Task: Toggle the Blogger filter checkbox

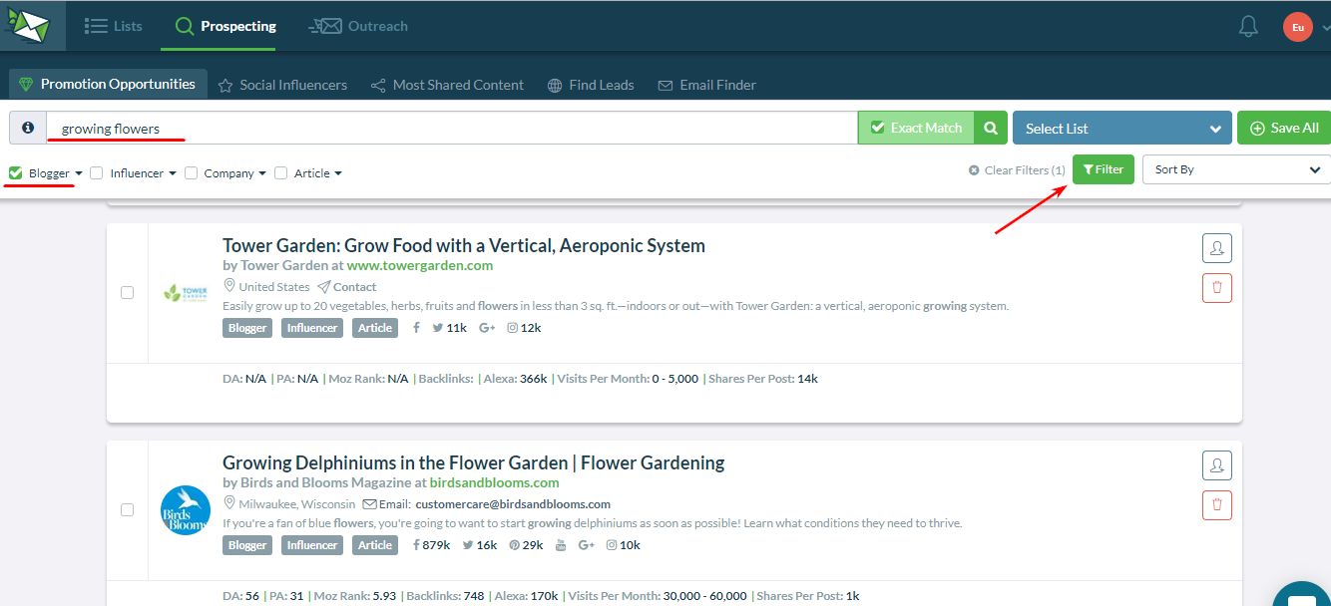Action: tap(16, 173)
